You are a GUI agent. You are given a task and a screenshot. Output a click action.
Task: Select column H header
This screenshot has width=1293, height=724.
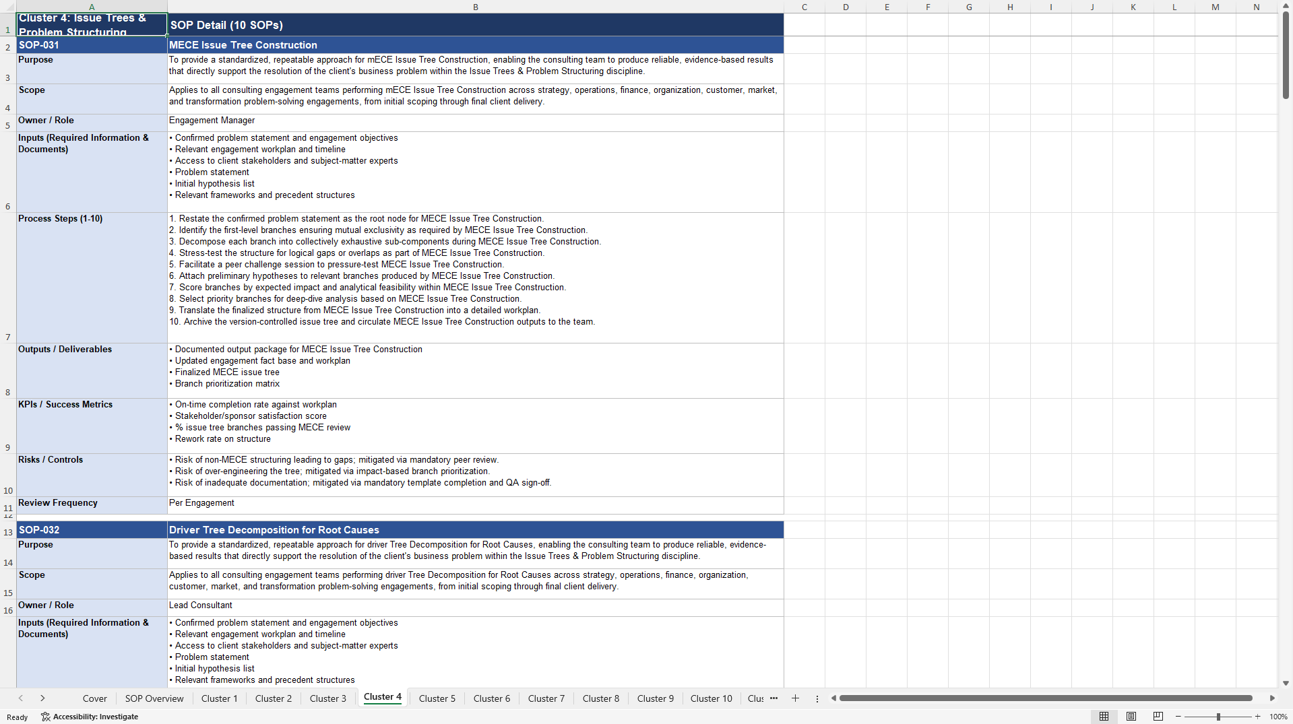click(1010, 7)
